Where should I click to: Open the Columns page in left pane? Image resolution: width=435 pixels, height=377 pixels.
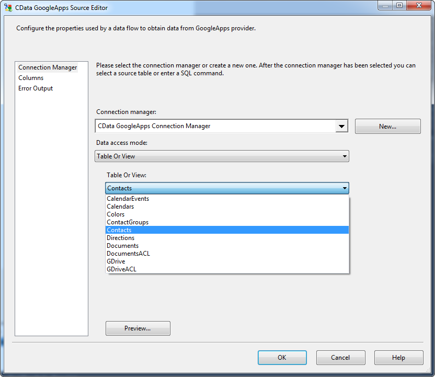coord(31,78)
